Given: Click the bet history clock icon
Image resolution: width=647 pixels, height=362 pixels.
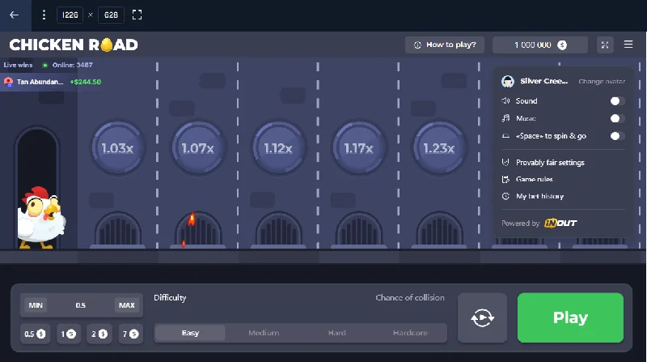Looking at the screenshot, I should click(505, 196).
